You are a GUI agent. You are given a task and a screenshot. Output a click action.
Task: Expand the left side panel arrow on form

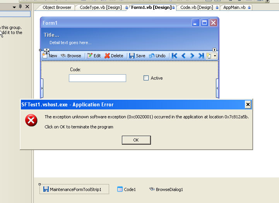[42, 88]
